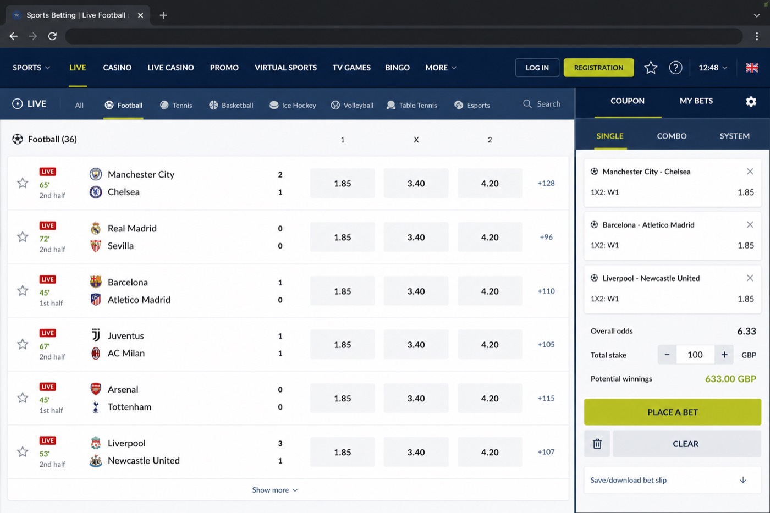Click the Barcelona club crest
The width and height of the screenshot is (770, 513).
(96, 282)
